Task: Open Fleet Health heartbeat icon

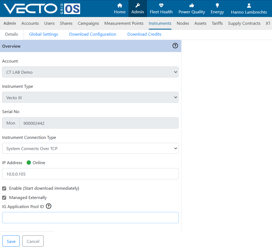Action: [x=161, y=6]
